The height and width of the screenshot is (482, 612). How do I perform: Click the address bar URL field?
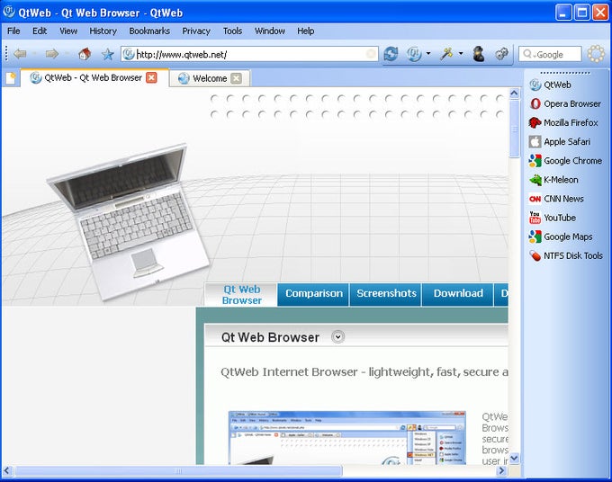click(x=250, y=54)
